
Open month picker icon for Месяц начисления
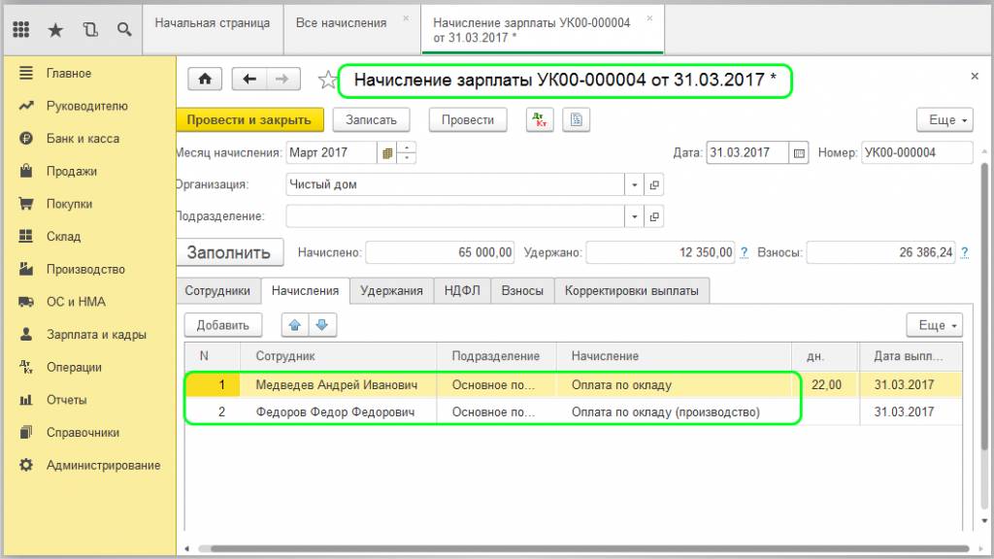(x=386, y=152)
